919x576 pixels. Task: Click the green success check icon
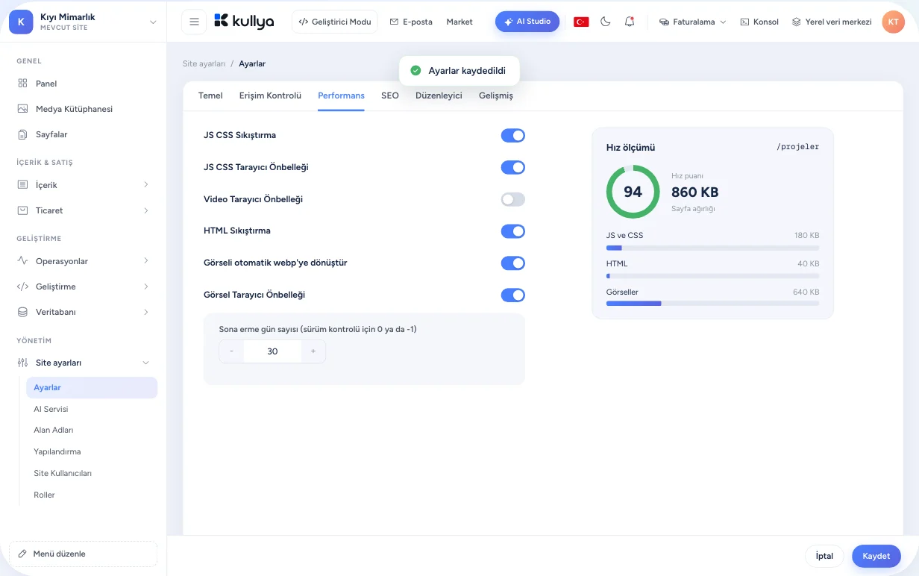tap(416, 71)
